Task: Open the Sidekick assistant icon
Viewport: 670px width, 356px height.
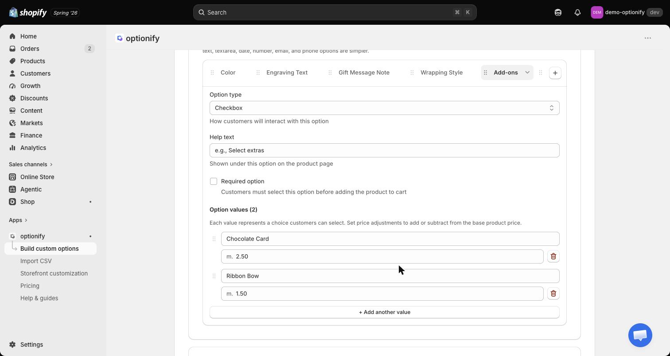Action: (x=558, y=12)
